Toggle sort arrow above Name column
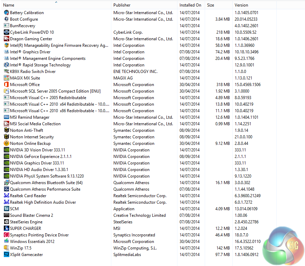 click(x=56, y=2)
